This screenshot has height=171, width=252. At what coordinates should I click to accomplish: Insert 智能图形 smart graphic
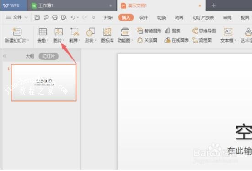(x=149, y=31)
